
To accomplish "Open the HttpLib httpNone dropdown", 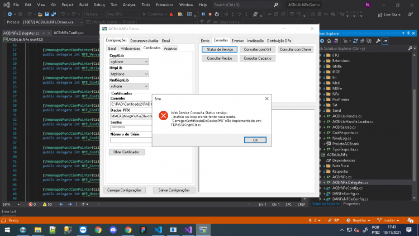I will tap(129, 74).
